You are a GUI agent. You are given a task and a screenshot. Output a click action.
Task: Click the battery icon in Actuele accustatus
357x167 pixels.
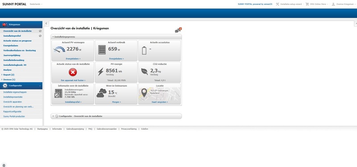[x=144, y=50]
